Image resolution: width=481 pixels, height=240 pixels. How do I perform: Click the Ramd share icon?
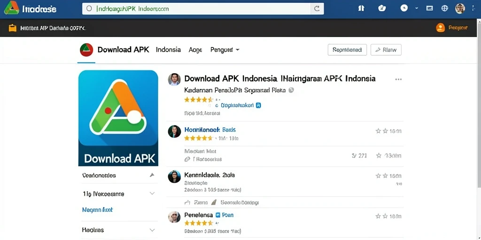click(x=187, y=202)
